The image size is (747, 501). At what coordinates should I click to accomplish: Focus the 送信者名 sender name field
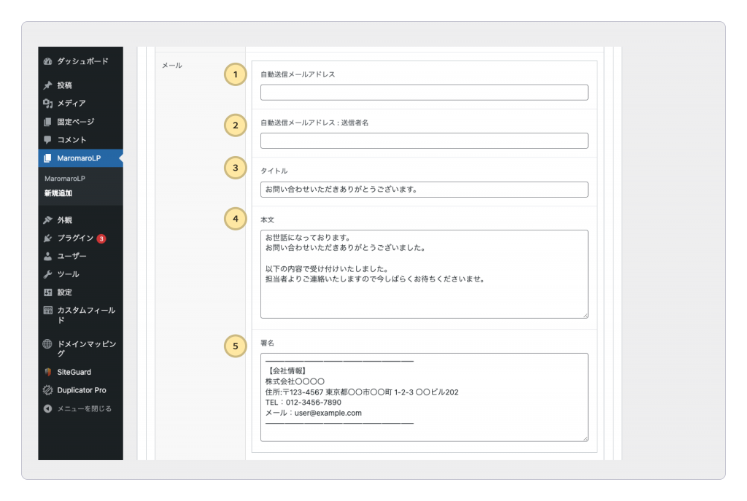point(424,141)
